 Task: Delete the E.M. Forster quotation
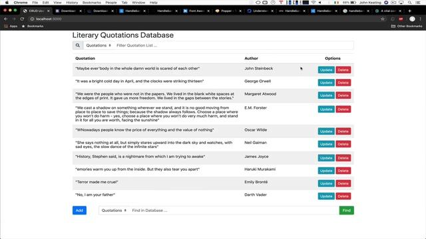click(x=343, y=109)
